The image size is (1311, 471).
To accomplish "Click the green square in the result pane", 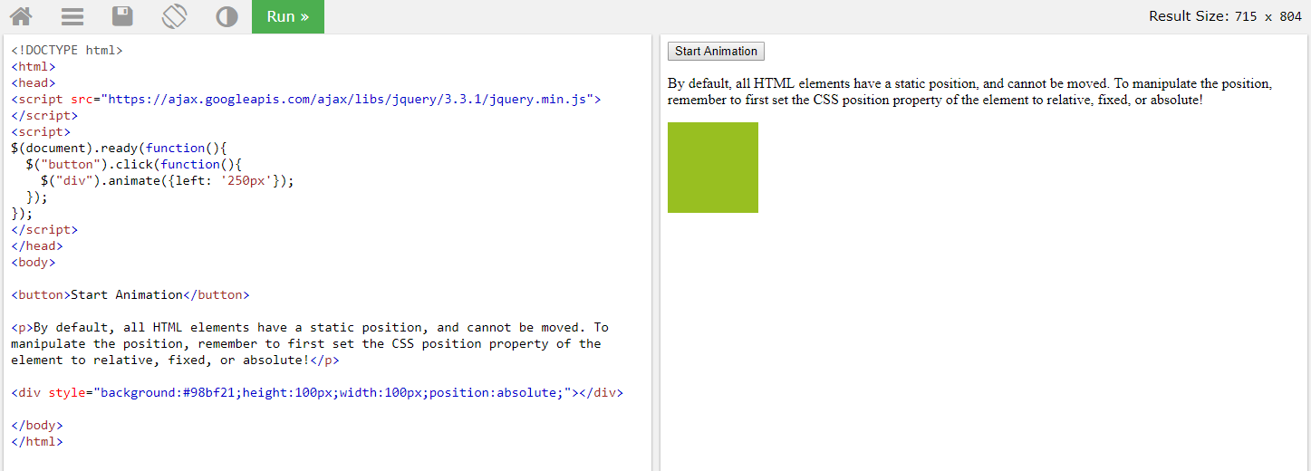I will coord(713,168).
